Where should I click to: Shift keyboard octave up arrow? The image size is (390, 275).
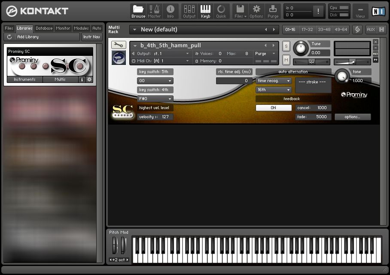127,260
